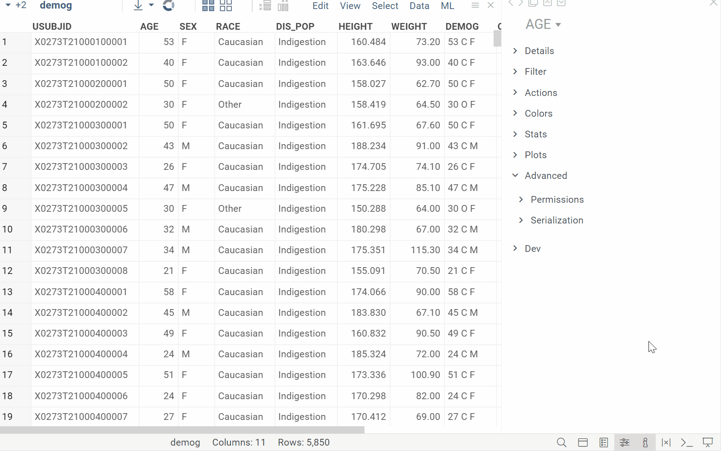Click the remove columns icon in toolbar

click(x=283, y=5)
